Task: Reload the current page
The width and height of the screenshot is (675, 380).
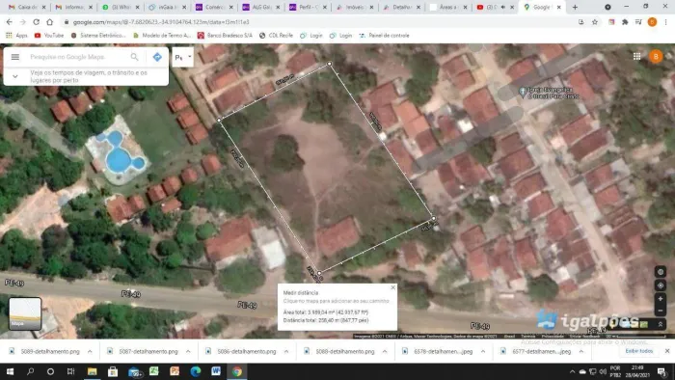Action: tap(37, 22)
